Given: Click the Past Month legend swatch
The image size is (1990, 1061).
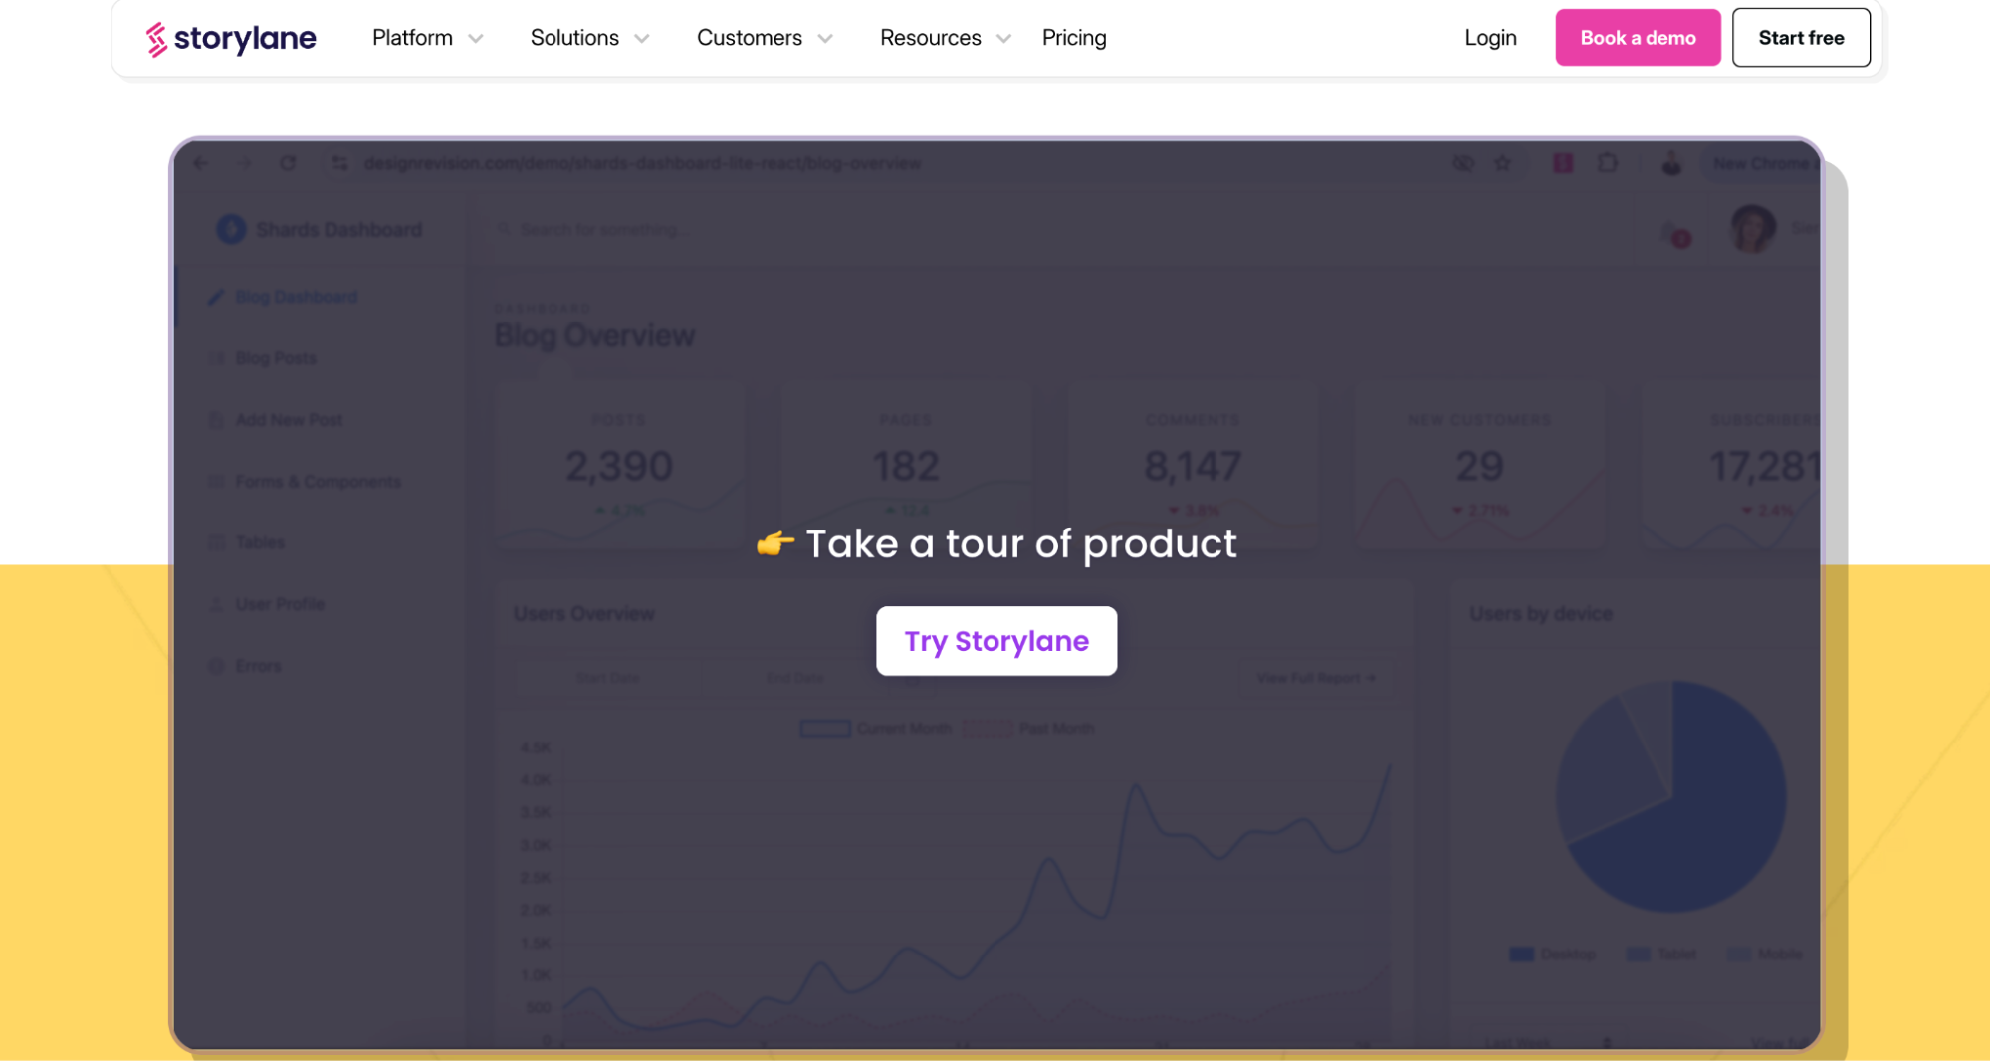Looking at the screenshot, I should click(987, 729).
